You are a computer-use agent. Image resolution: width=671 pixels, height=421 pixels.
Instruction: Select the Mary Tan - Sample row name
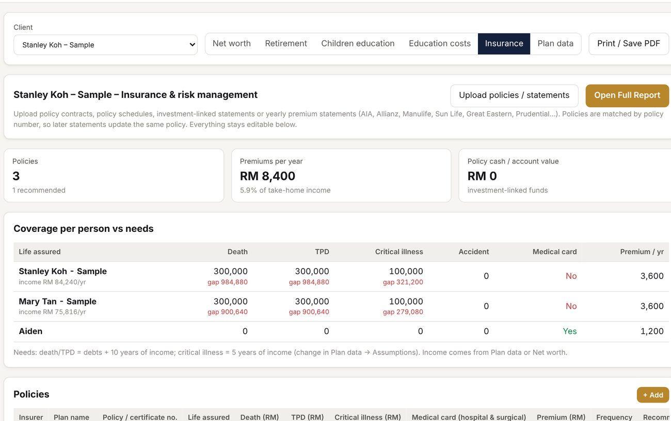click(x=57, y=301)
